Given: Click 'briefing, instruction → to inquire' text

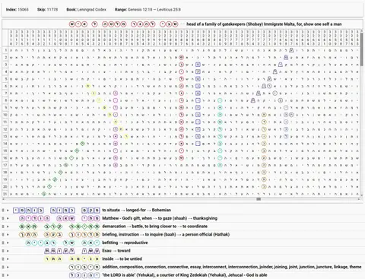Looking at the screenshot, I should click(166, 234).
